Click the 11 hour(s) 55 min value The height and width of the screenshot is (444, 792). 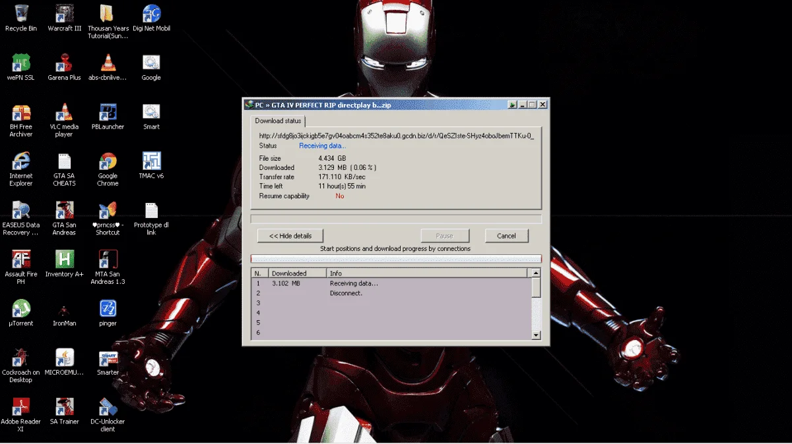pyautogui.click(x=342, y=186)
